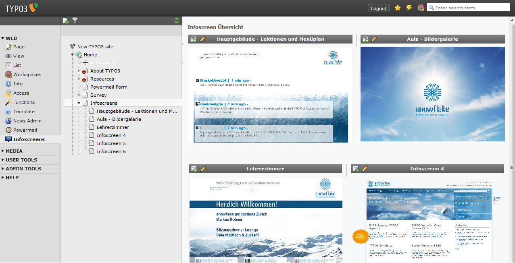Collapse the Infoscreens page tree node

click(x=79, y=103)
